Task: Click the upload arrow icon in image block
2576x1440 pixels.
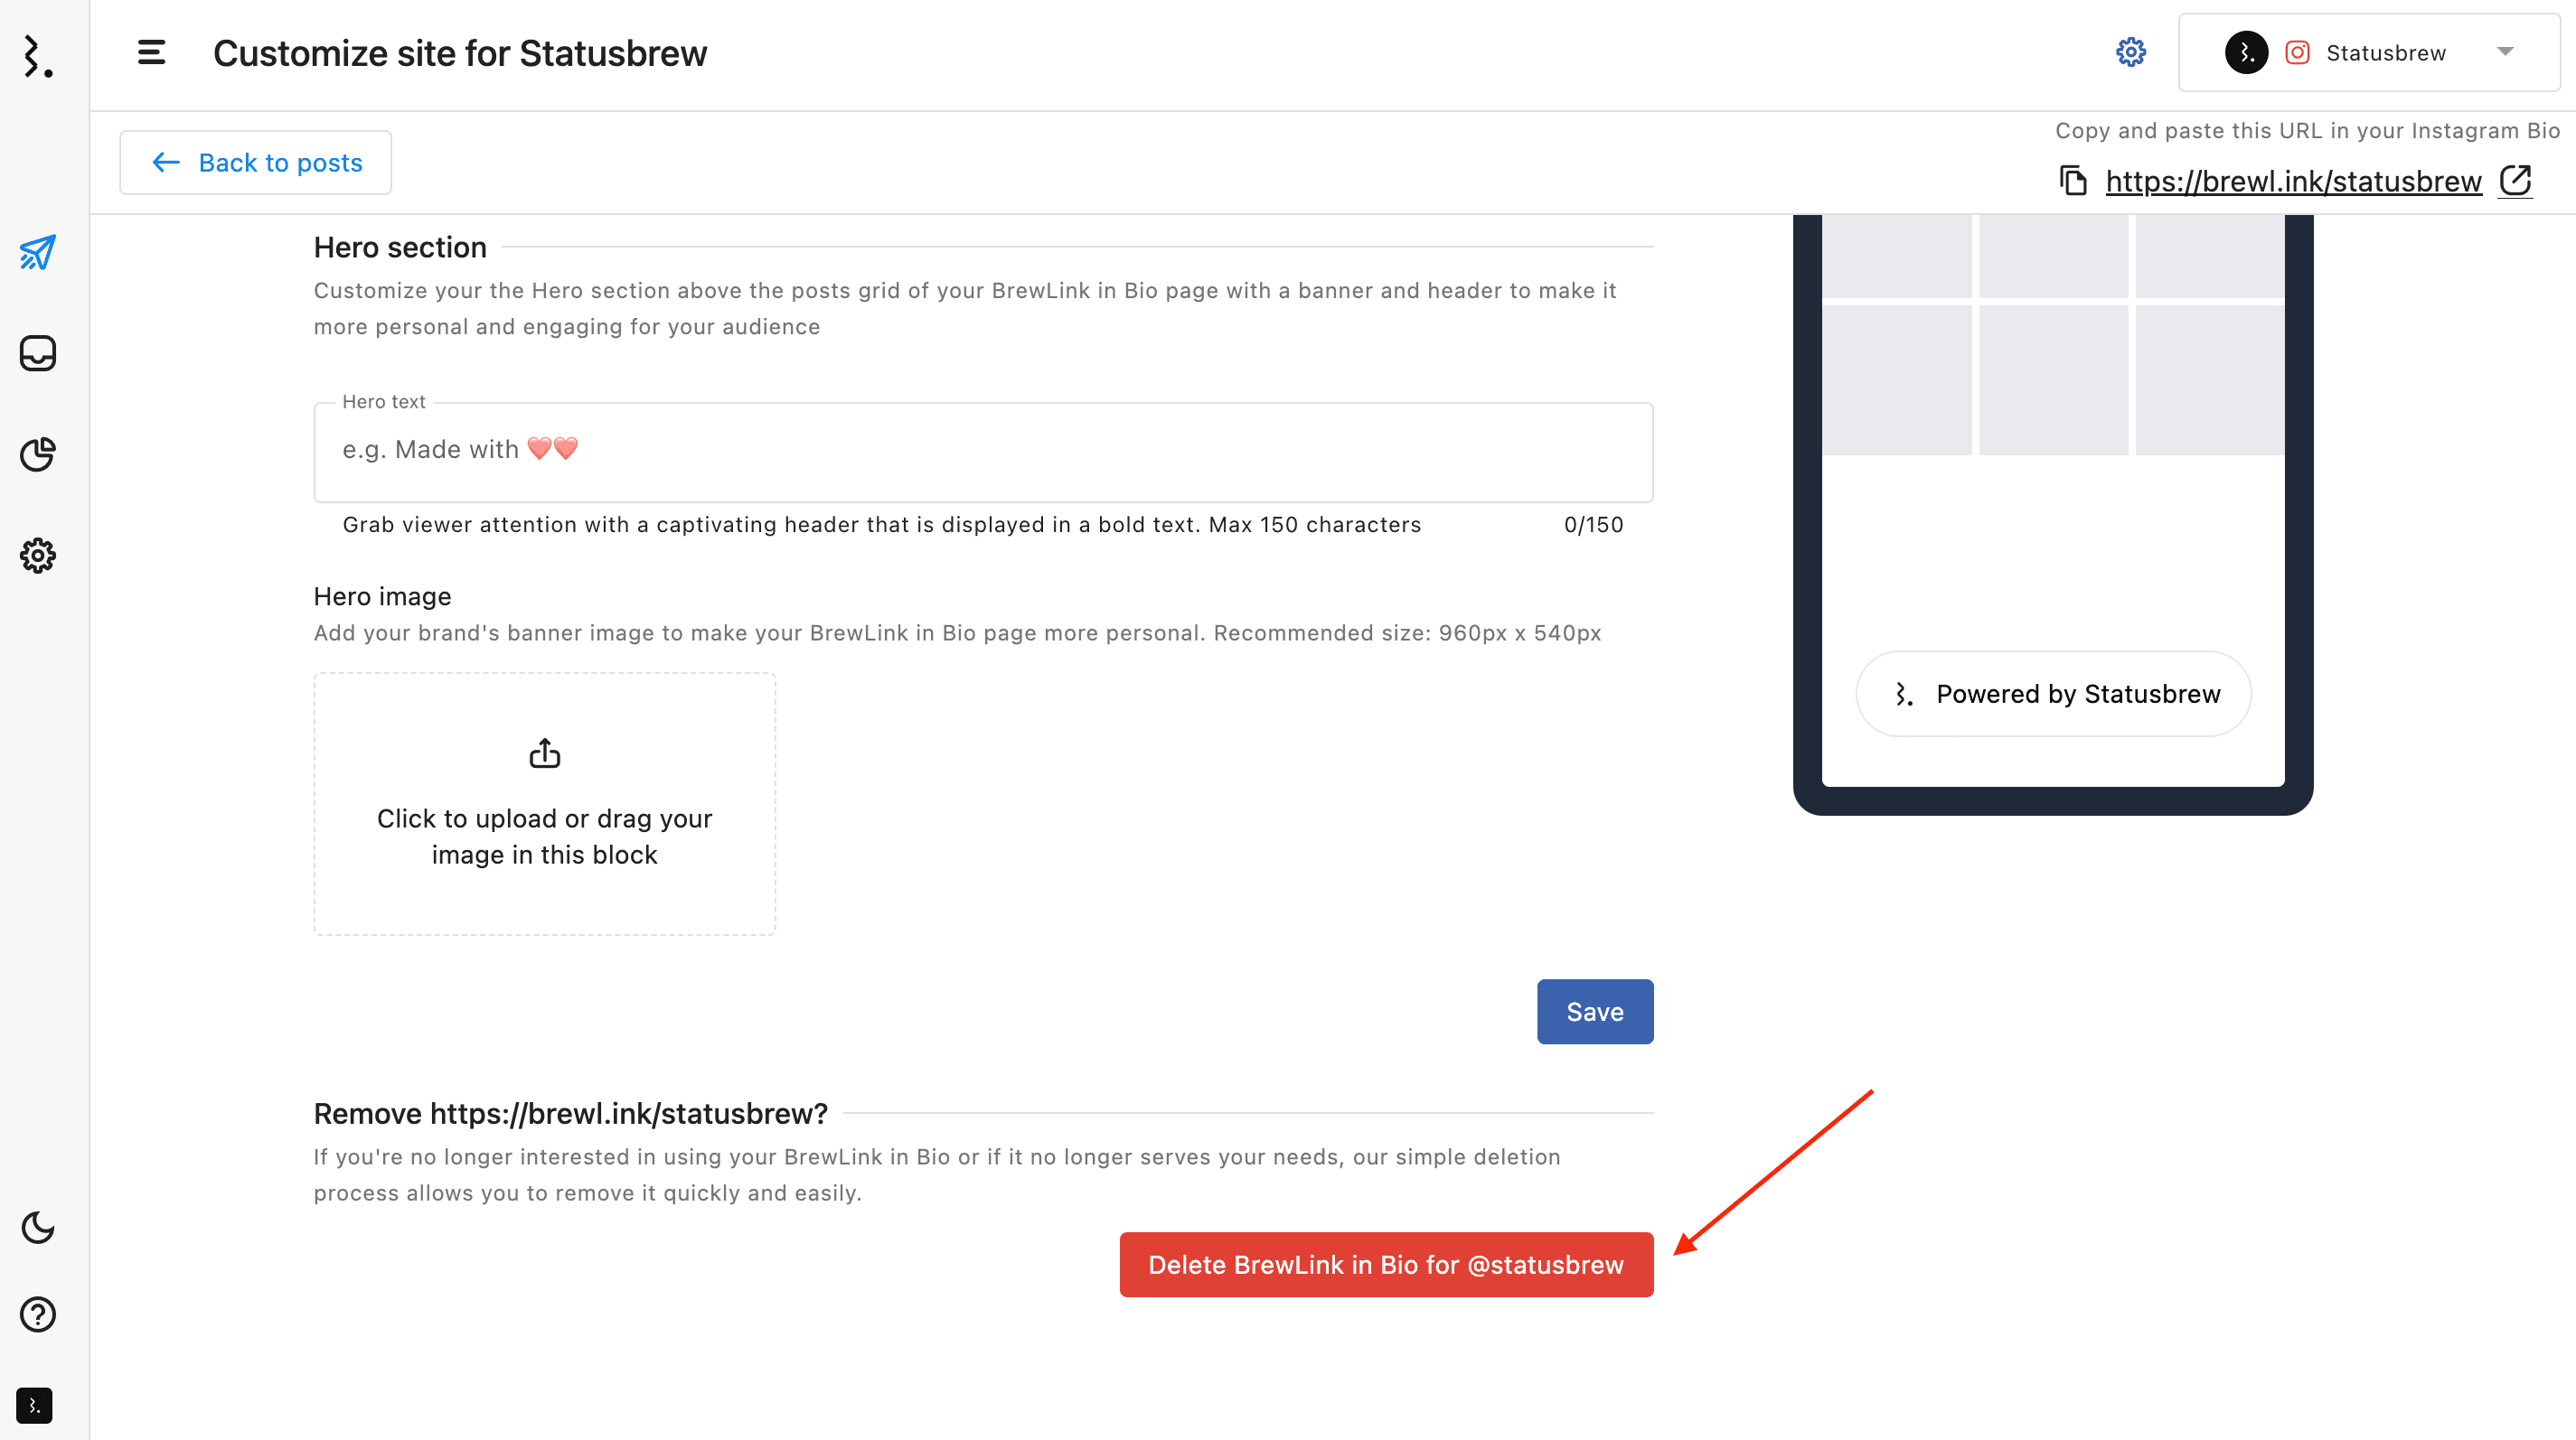Action: (544, 753)
